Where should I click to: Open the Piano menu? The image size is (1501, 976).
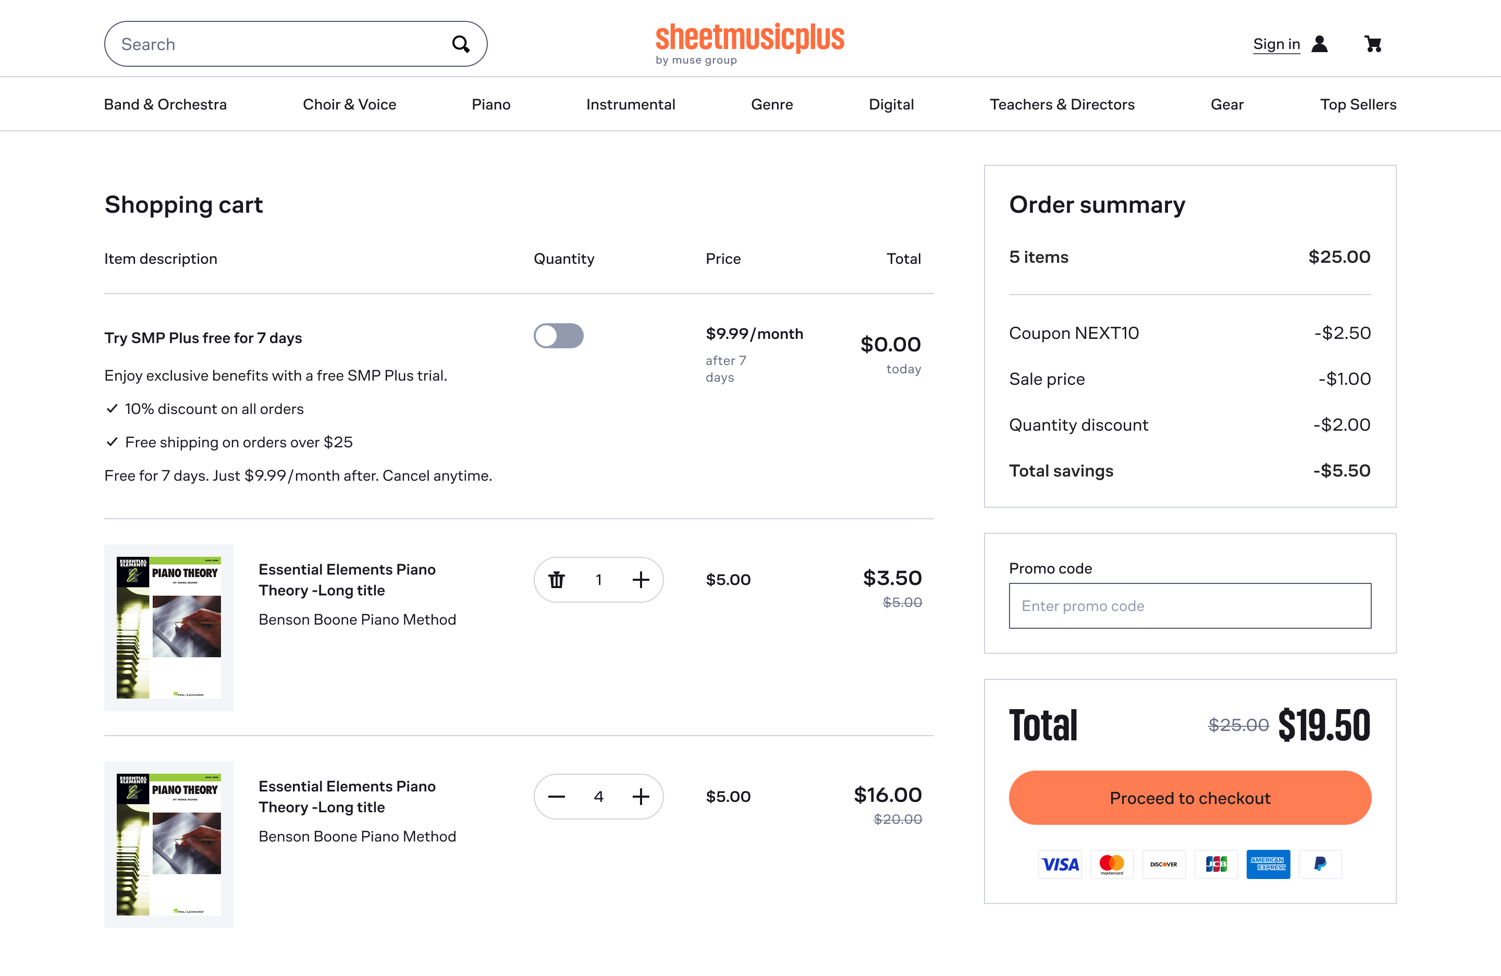click(491, 104)
